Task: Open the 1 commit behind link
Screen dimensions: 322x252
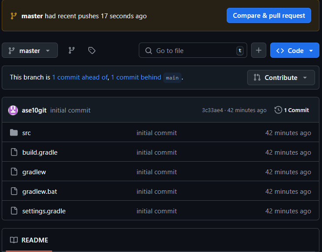Action: tap(136, 77)
